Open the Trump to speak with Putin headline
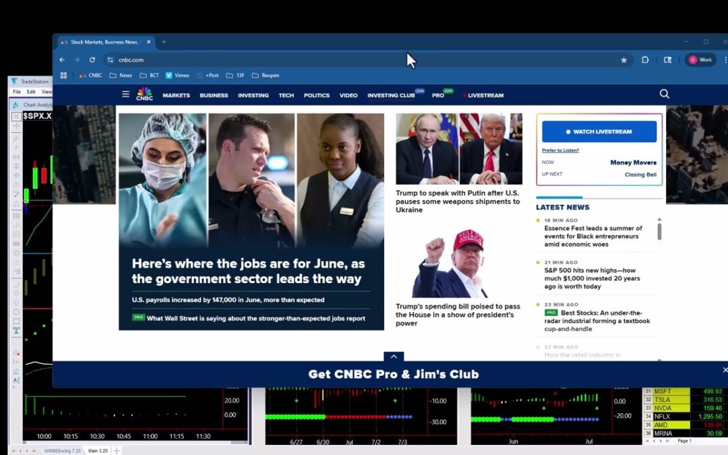Screen dimensions: 728x455 point(457,202)
